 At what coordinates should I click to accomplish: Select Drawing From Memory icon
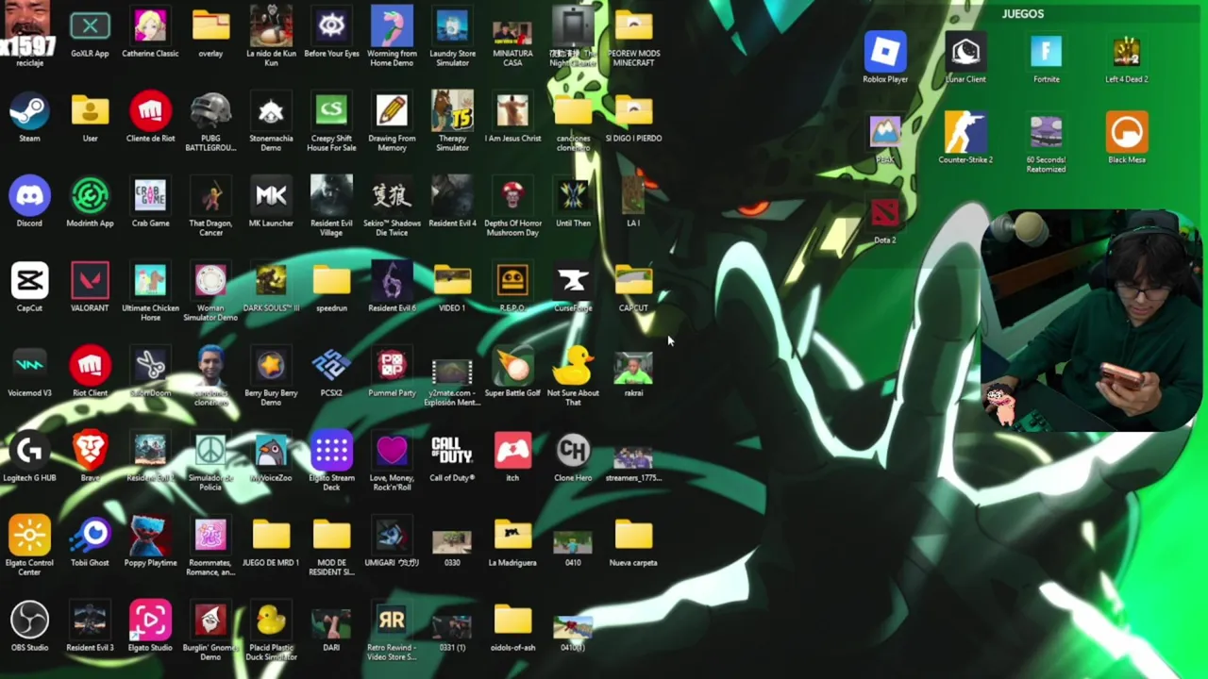(x=392, y=111)
